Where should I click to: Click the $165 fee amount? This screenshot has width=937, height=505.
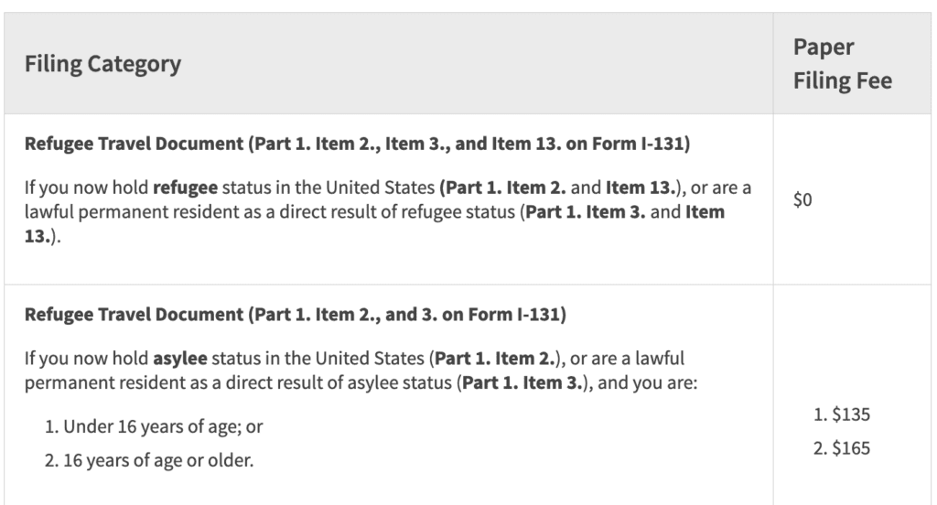[x=842, y=448]
